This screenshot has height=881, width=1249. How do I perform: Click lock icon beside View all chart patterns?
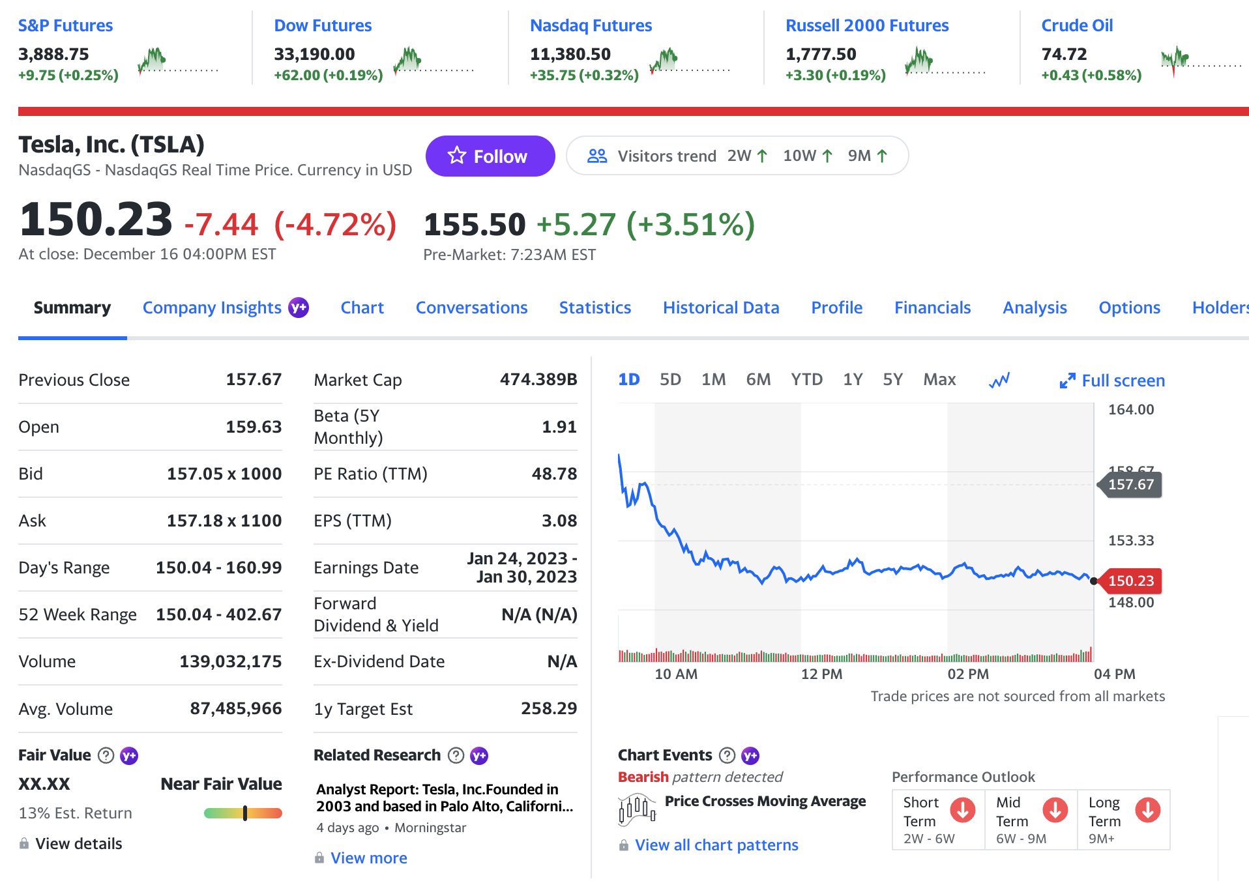coord(624,845)
